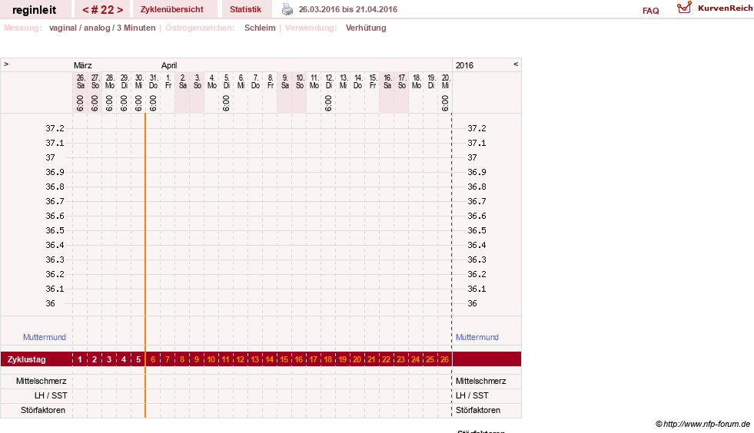Select cycle day 20 in the Zyklustag row
This screenshot has height=433, width=754.
pos(357,359)
